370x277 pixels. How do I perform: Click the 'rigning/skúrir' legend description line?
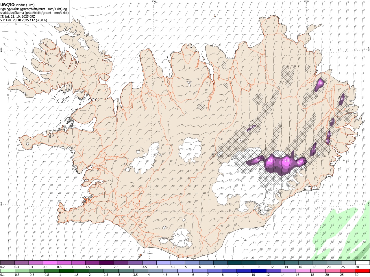click(34, 9)
